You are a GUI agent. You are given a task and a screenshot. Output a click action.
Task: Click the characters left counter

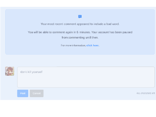click(146, 93)
